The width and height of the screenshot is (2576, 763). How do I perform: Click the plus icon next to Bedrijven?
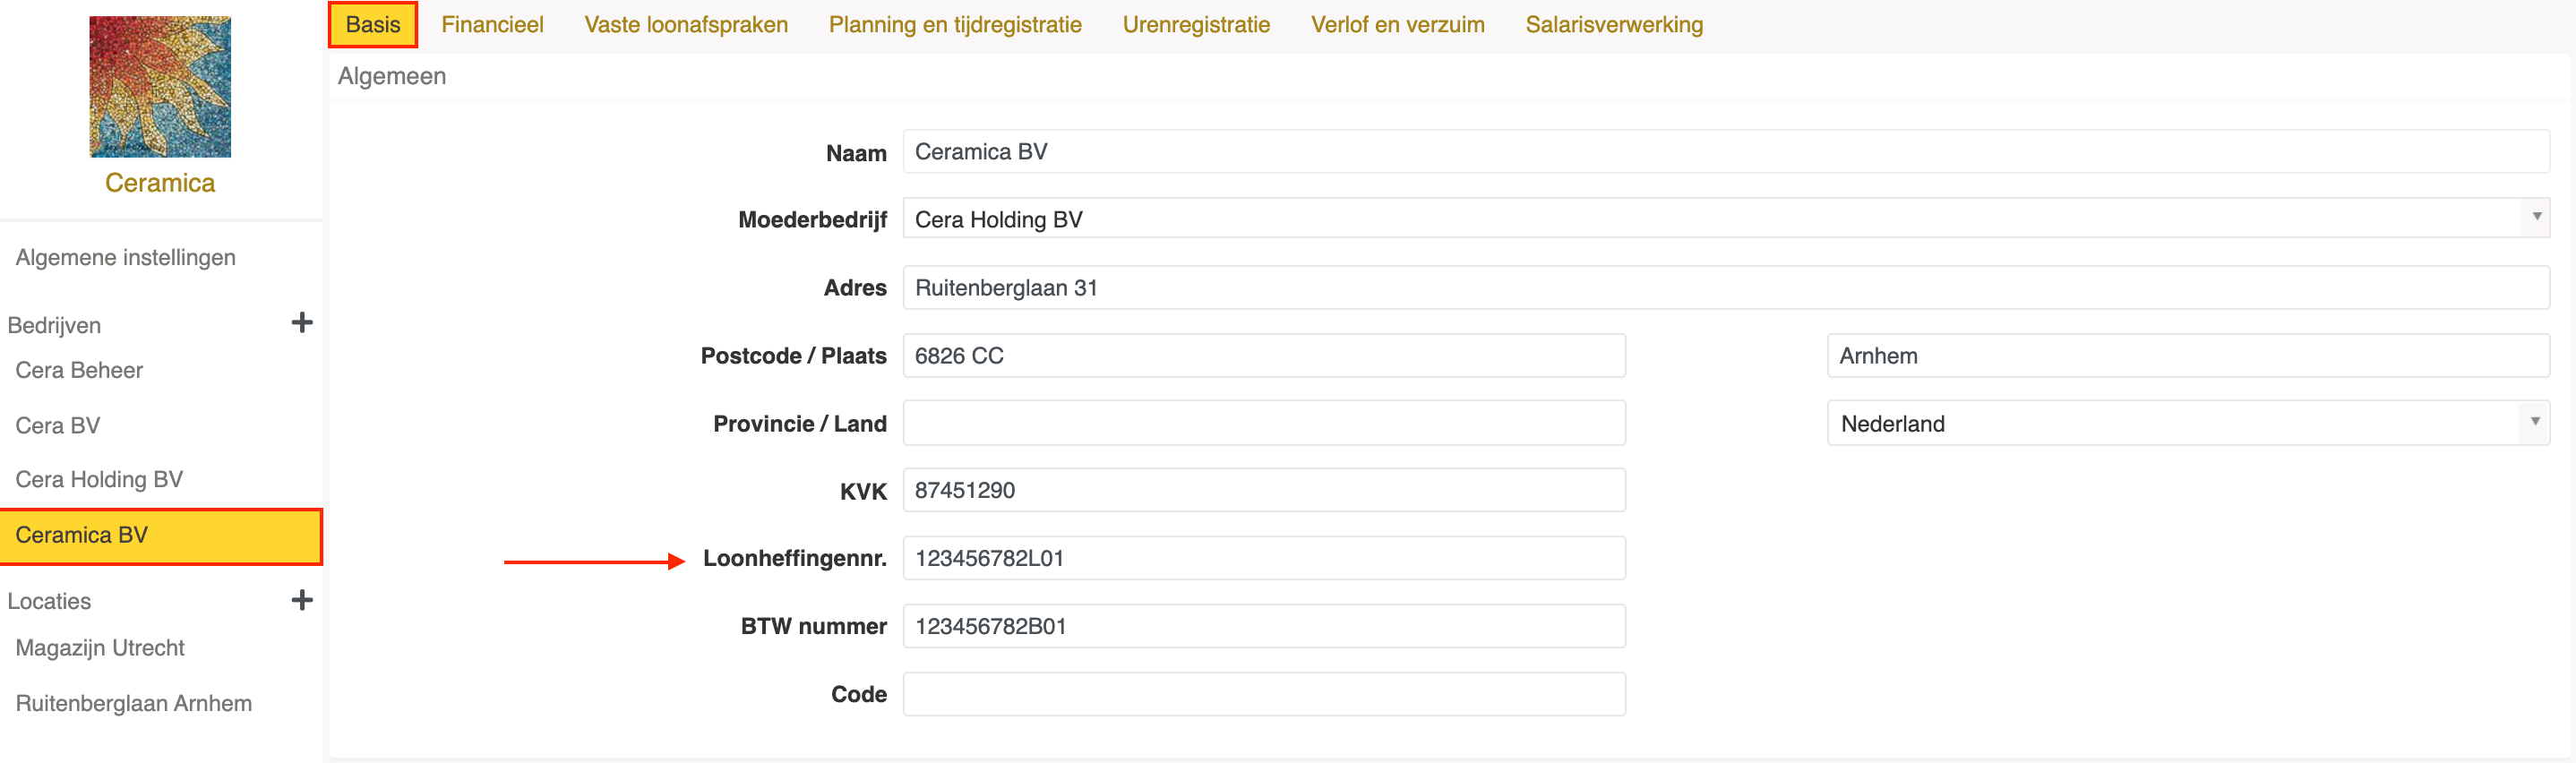coord(301,322)
